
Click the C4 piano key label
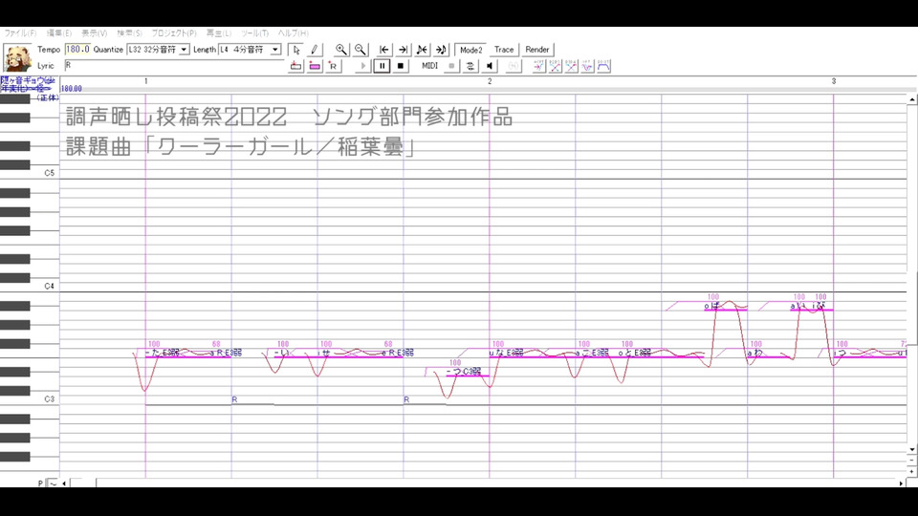[49, 286]
